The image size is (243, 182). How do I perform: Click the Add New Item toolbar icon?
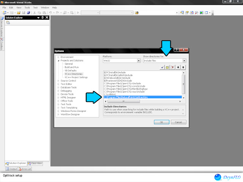[12, 13]
